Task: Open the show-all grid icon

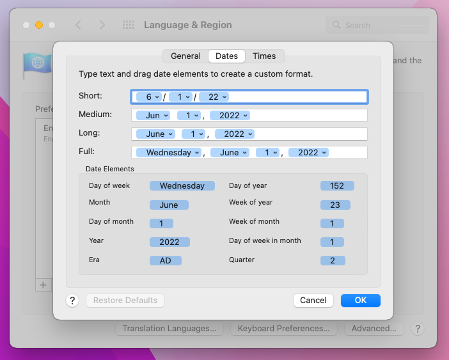Action: point(129,25)
